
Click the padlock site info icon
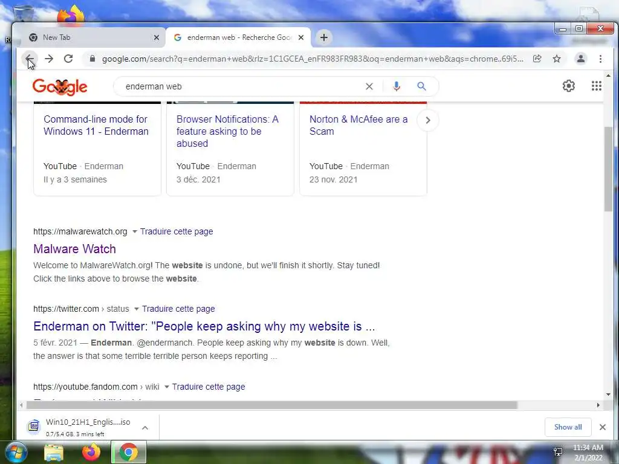(92, 59)
